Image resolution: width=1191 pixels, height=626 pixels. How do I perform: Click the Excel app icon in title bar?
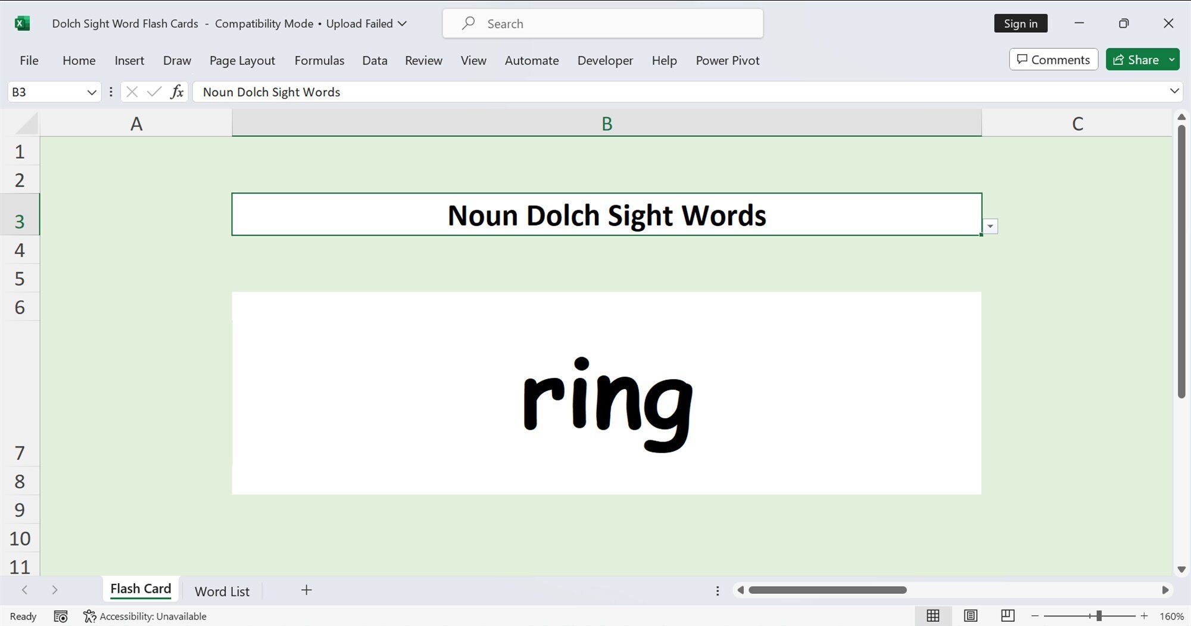tap(22, 23)
